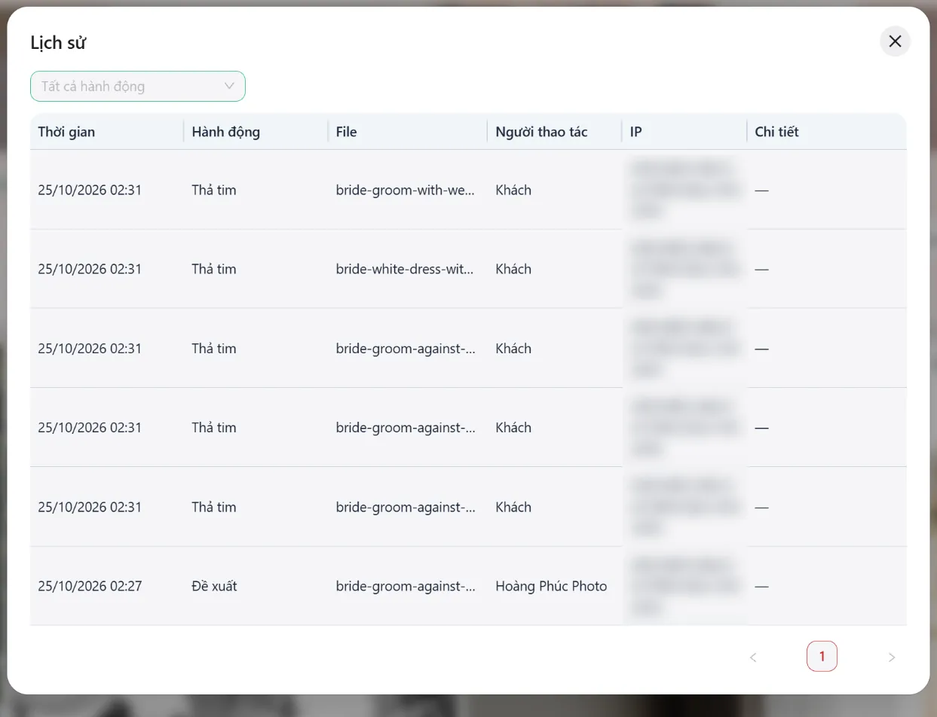Click Khách in the bride-white-dress-wit... row
Viewport: 937px width, 717px height.
pyautogui.click(x=513, y=269)
